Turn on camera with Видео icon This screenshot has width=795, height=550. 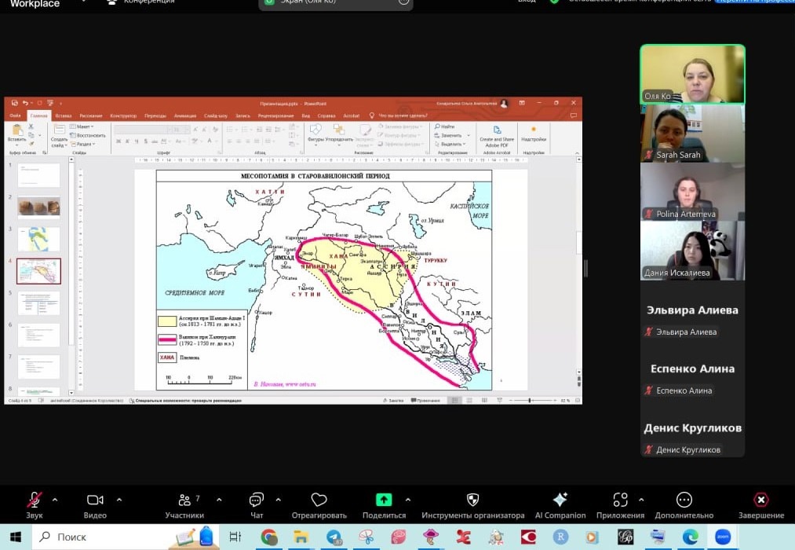pyautogui.click(x=95, y=500)
